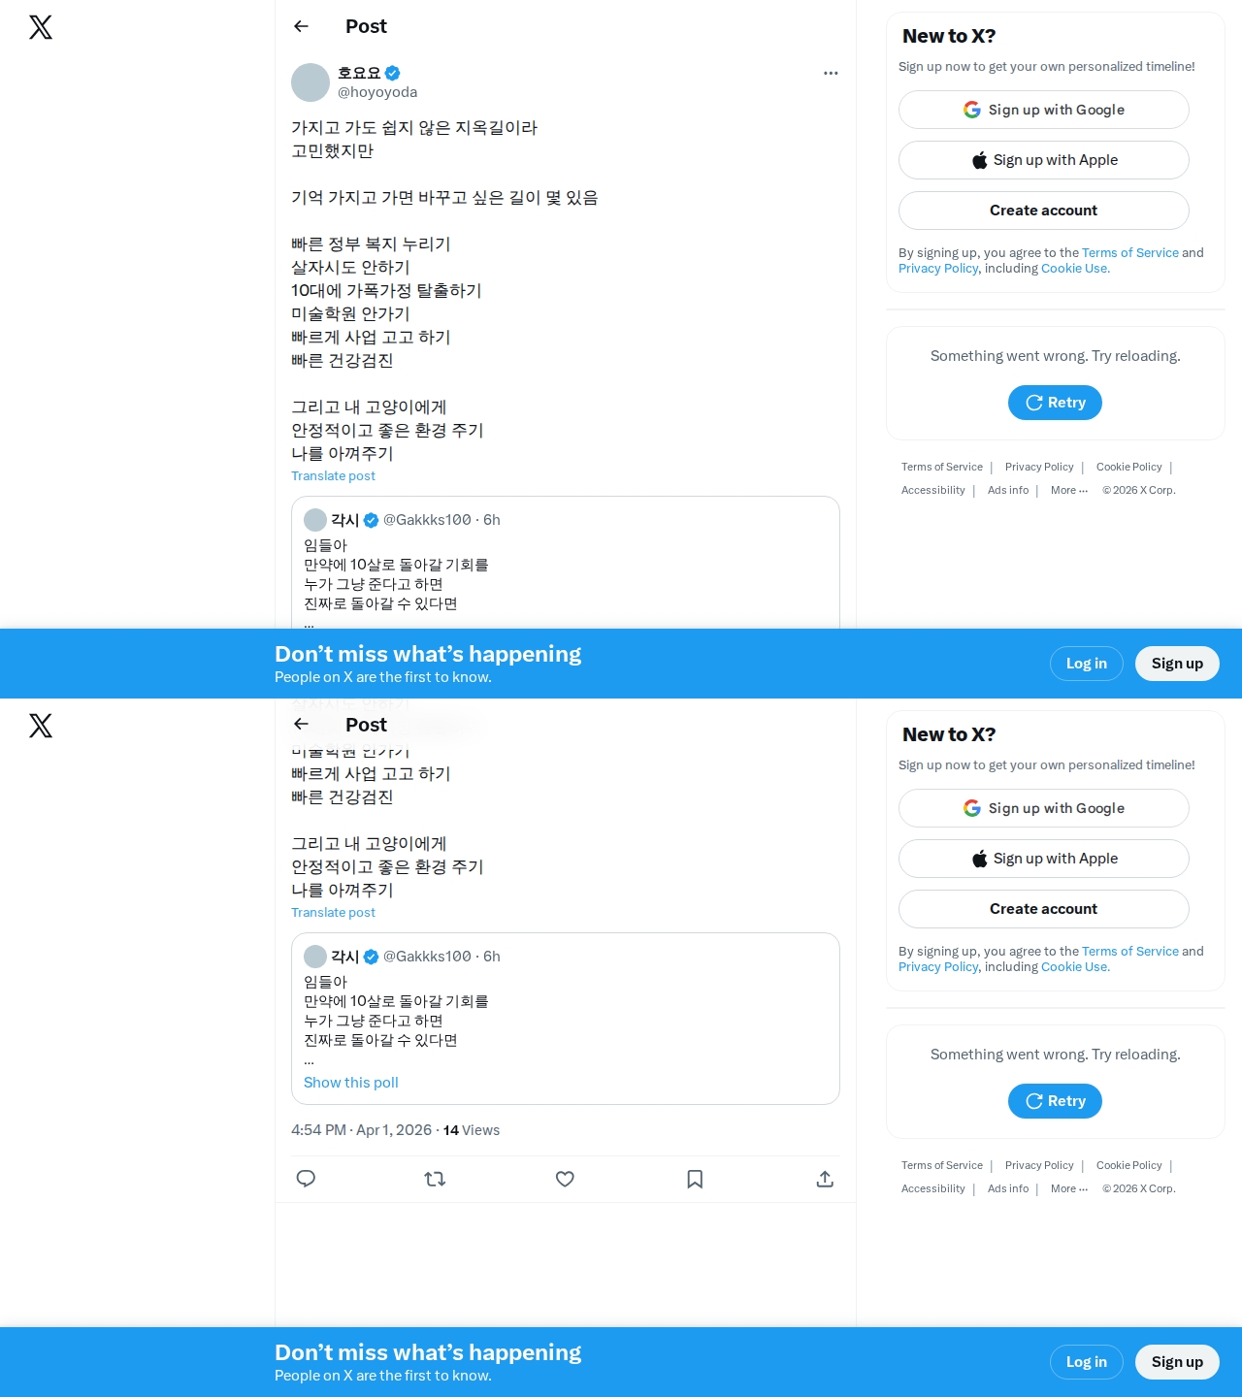Click the top X logo icon
Image resolution: width=1242 pixels, height=1397 pixels.
[x=41, y=27]
